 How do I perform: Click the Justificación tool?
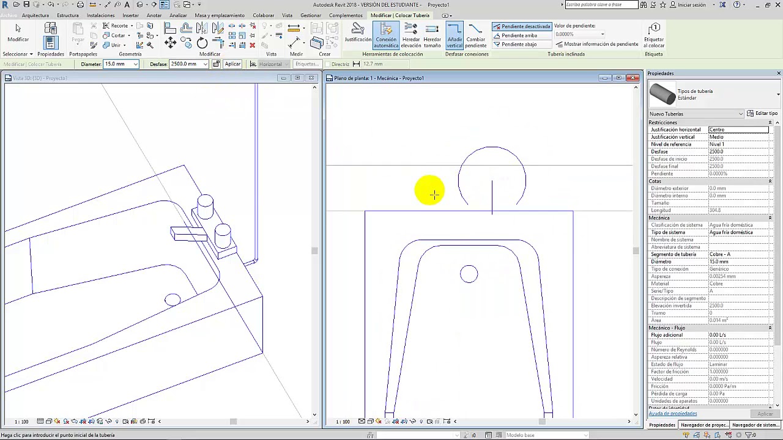tap(358, 33)
